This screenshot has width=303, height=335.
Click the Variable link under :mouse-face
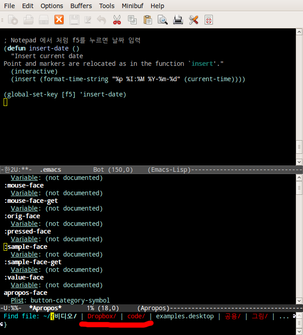point(24,193)
